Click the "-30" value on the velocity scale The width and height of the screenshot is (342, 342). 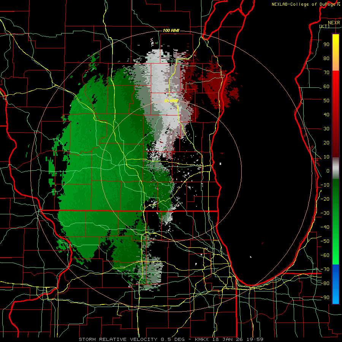coord(325,213)
